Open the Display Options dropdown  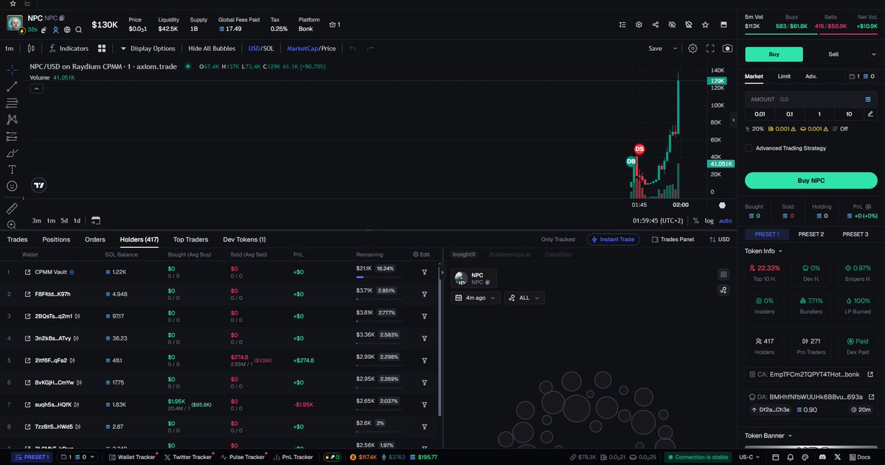coord(147,49)
